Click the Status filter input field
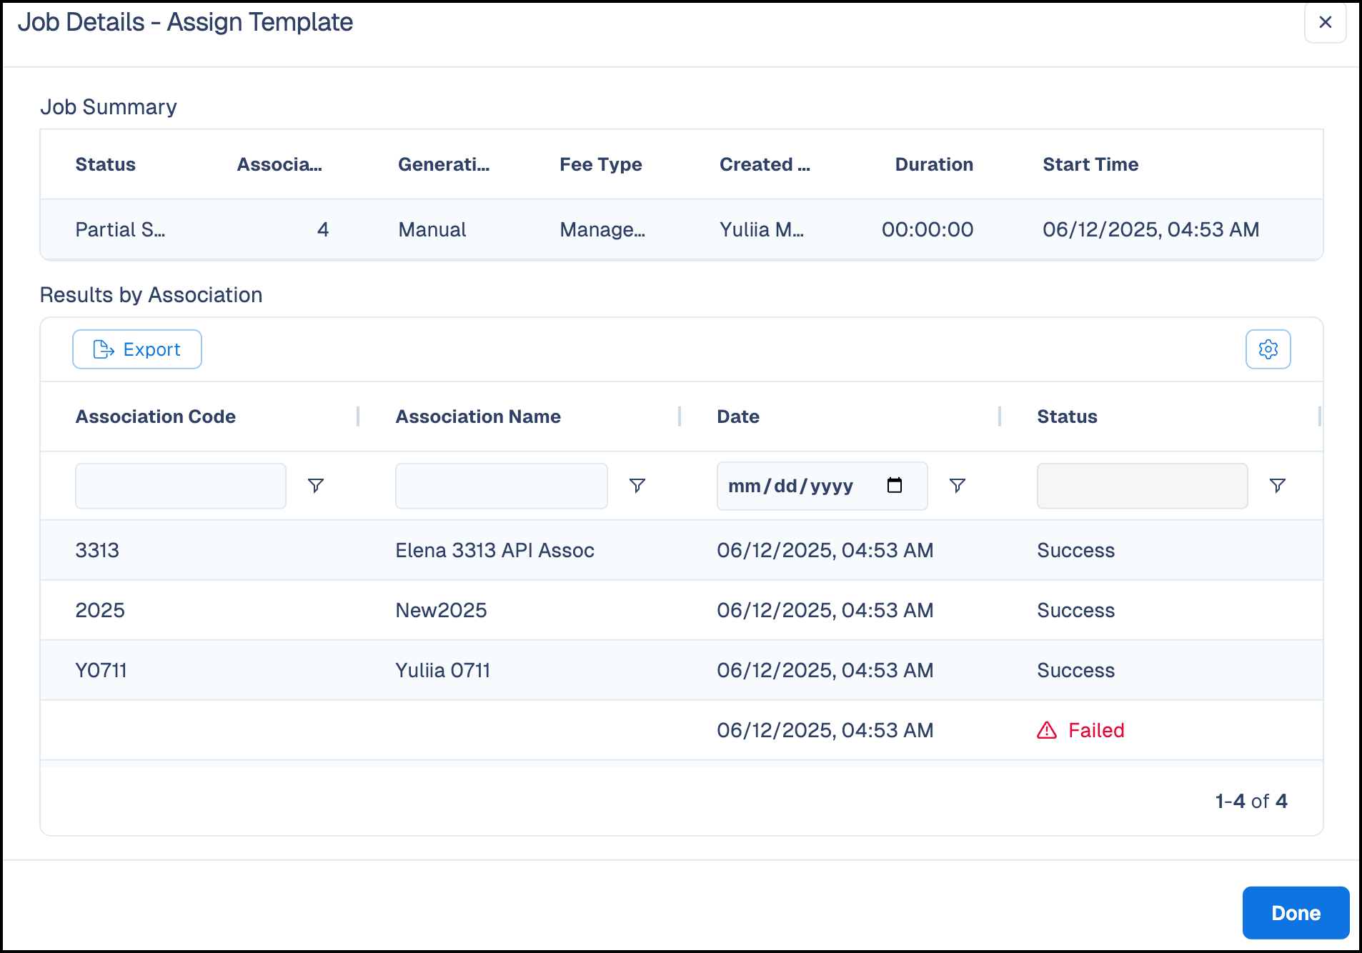This screenshot has width=1362, height=953. coord(1142,486)
